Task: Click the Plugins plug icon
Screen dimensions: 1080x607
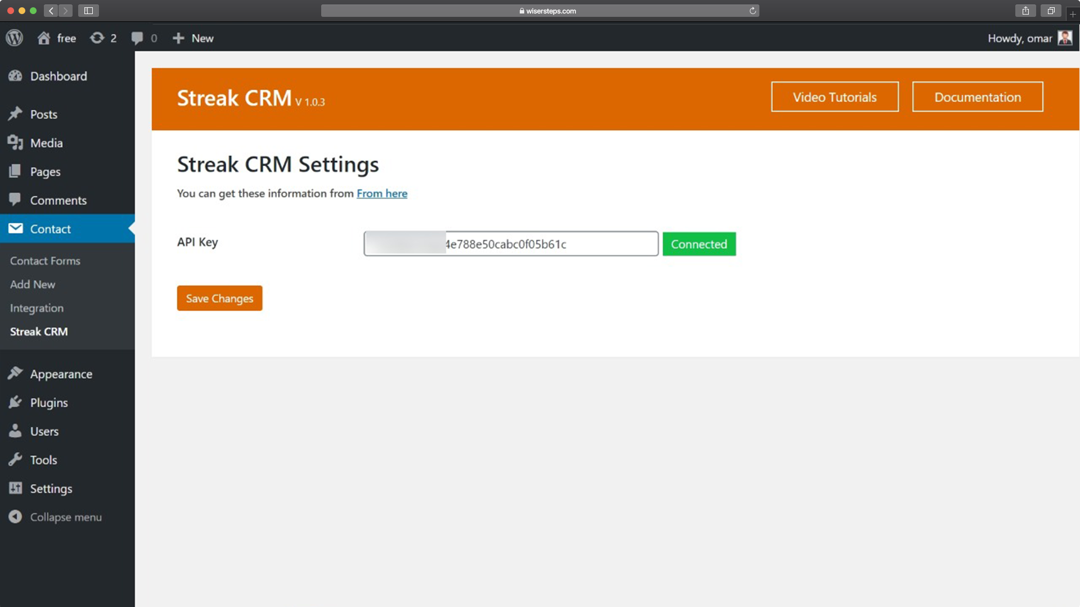Action: [15, 402]
